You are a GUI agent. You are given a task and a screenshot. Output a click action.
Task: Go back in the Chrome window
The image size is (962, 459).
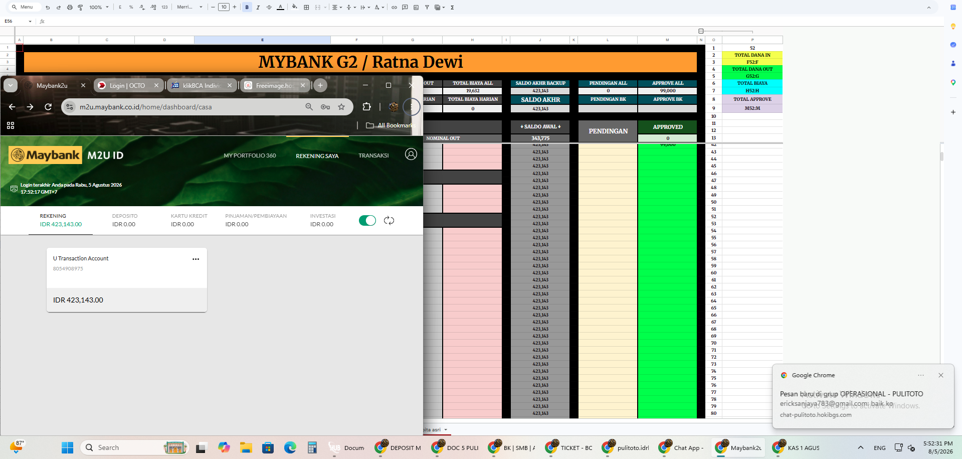pos(12,107)
